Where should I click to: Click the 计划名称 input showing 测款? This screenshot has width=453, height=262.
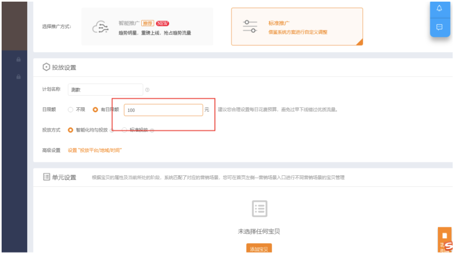click(105, 89)
